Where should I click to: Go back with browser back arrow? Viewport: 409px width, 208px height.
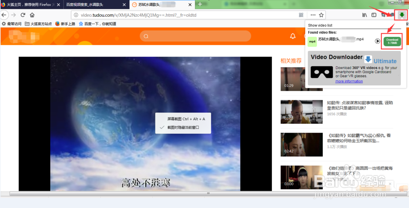[x=4, y=15]
